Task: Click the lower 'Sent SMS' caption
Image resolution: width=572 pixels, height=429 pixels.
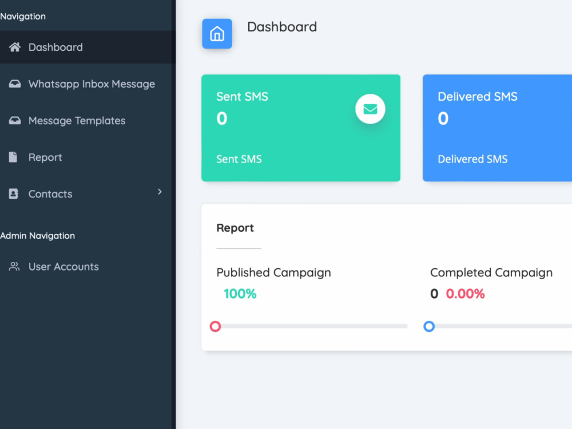Action: tap(239, 159)
